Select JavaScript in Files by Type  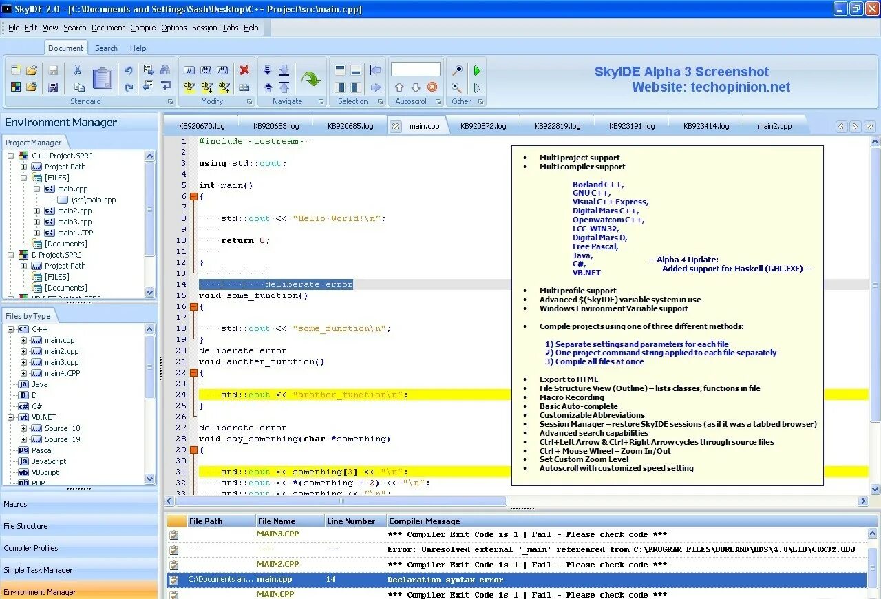tap(49, 461)
